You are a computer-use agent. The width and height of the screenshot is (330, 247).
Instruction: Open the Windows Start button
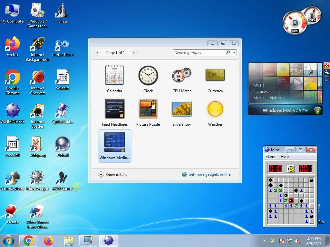point(9,241)
